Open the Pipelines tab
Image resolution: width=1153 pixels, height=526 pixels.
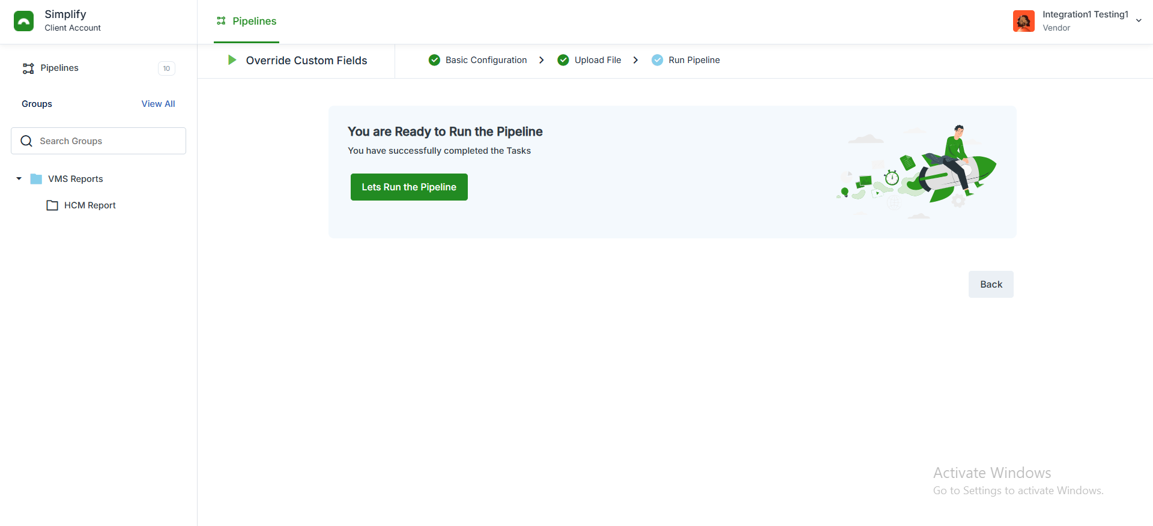[246, 21]
